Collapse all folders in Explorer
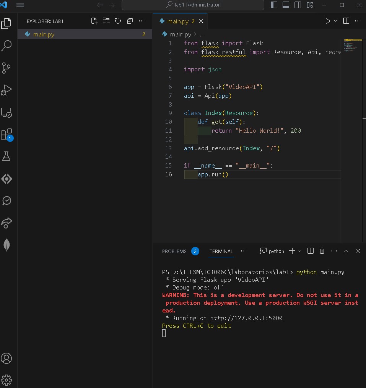Image resolution: width=366 pixels, height=388 pixels. pos(130,21)
